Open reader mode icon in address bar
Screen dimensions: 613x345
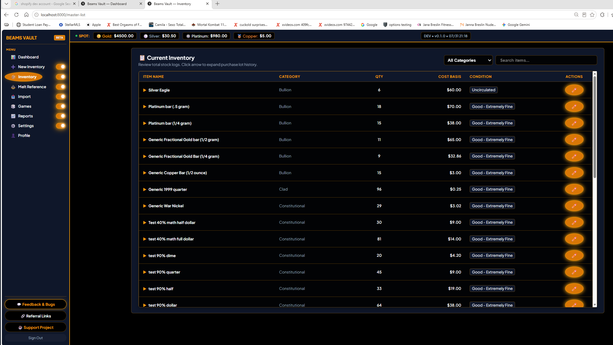pos(584,15)
